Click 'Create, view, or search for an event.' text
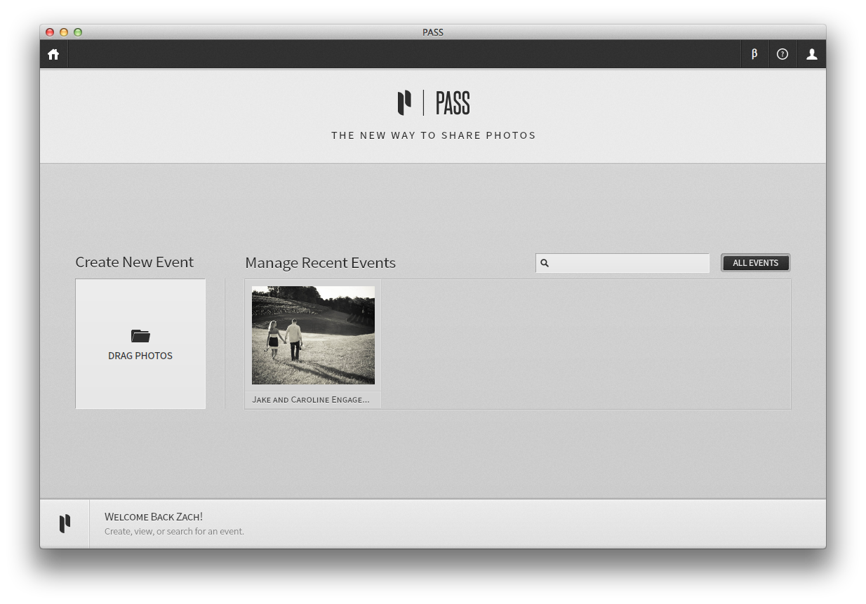The width and height of the screenshot is (866, 604). click(174, 532)
